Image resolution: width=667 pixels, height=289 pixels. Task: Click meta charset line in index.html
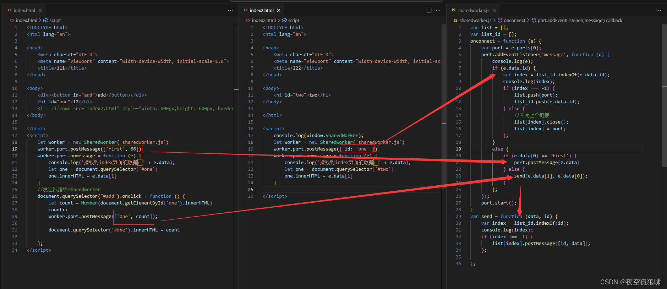click(x=68, y=54)
